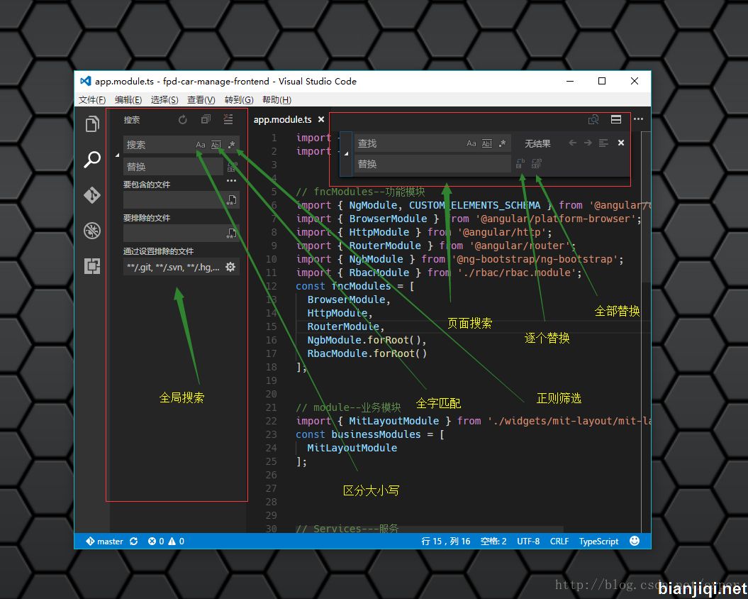Screen dimensions: 748x599
Task: Split the editor using the layout icon
Action: pyautogui.click(x=616, y=119)
